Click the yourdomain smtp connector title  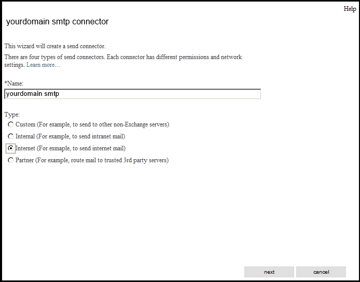(57, 21)
